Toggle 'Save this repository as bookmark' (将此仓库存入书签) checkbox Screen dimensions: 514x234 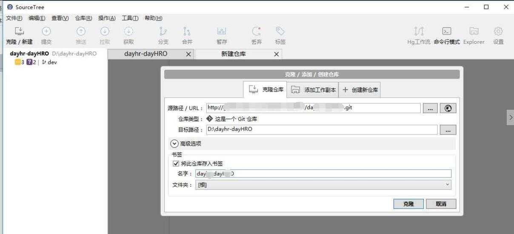(175, 163)
